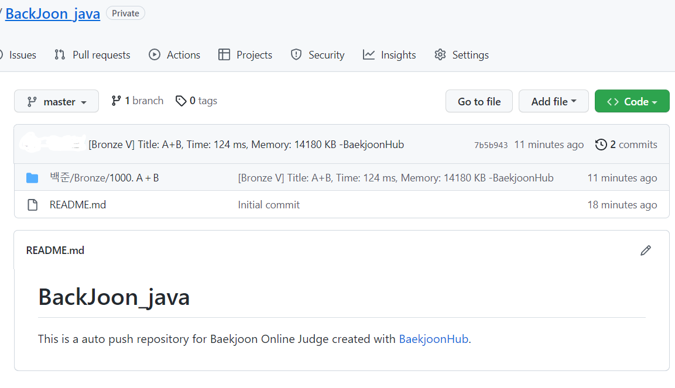Click the Security shield icon

tap(296, 54)
